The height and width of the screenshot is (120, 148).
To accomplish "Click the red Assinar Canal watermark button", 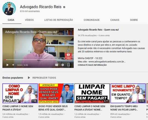I will click(x=68, y=56).
